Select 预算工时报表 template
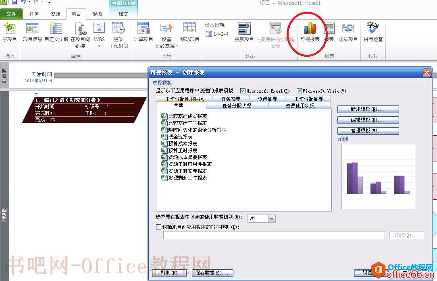Image resolution: width=437 pixels, height=281 pixels. coord(179,151)
